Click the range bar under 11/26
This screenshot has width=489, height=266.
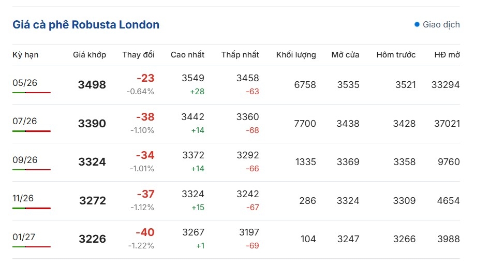[32, 208]
